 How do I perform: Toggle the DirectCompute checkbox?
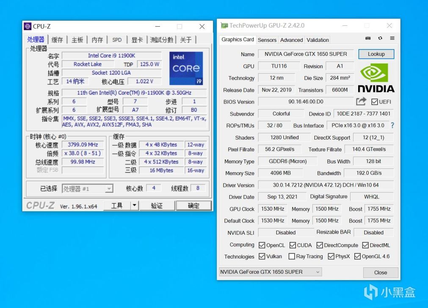pyautogui.click(x=320, y=245)
